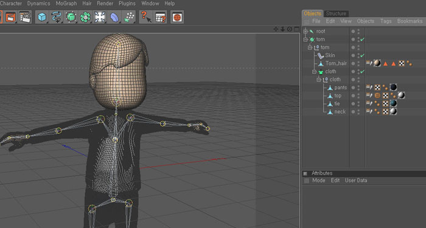Select the orange dots tag on Tom_hair
The width and height of the screenshot is (426, 228).
point(410,63)
